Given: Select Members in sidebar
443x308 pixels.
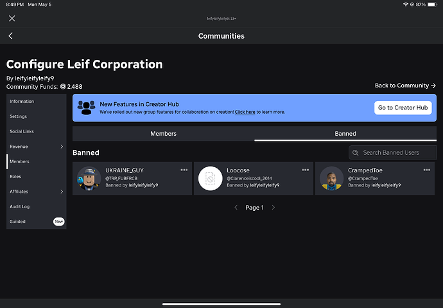Looking at the screenshot, I should 37,161.
